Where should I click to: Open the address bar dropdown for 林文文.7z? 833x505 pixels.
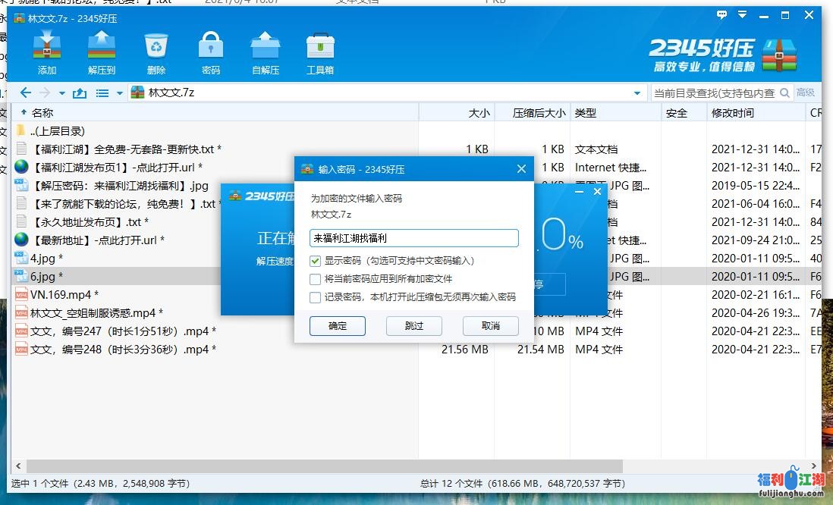637,92
